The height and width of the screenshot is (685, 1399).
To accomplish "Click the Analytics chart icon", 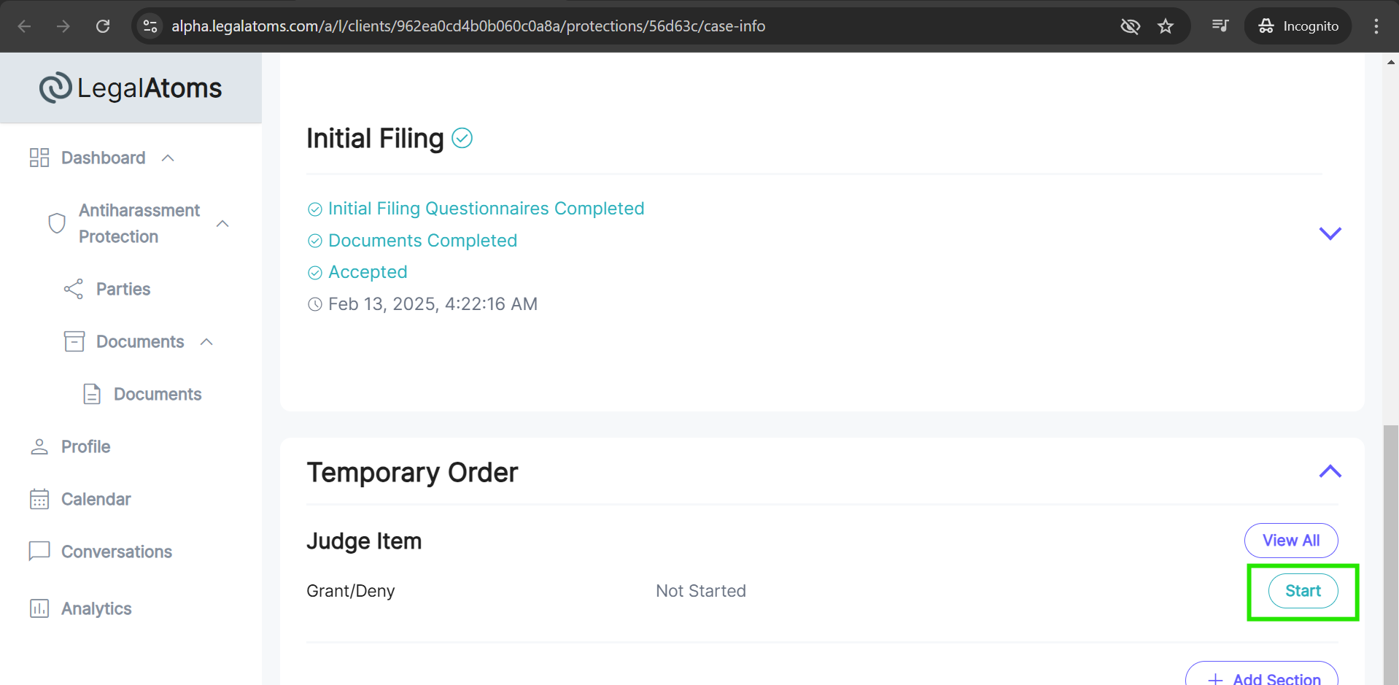I will (39, 608).
